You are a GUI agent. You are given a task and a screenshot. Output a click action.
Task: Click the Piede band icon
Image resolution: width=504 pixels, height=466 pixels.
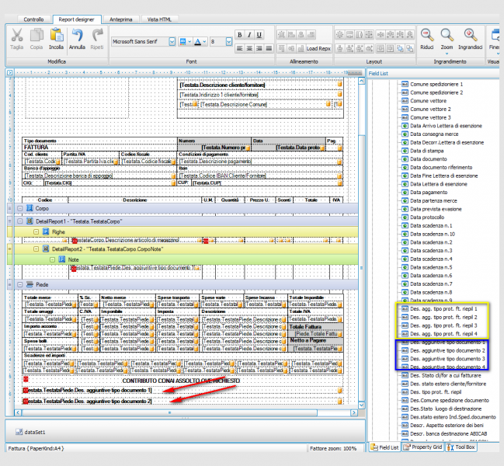[x=30, y=284]
